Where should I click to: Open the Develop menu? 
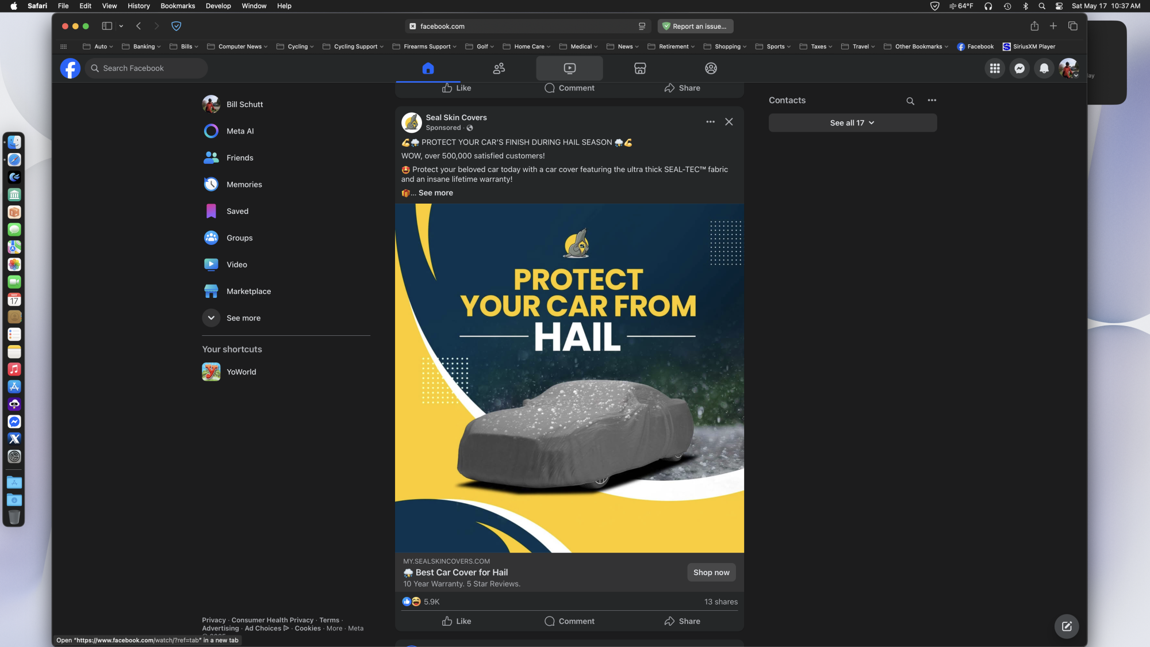coord(218,6)
